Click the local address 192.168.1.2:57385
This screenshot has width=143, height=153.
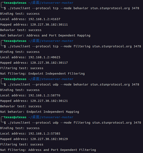44,134
